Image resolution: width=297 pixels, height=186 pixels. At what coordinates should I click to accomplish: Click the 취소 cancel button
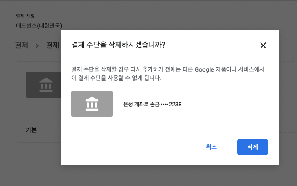pyautogui.click(x=211, y=147)
